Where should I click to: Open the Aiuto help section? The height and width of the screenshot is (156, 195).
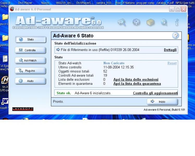click(30, 81)
